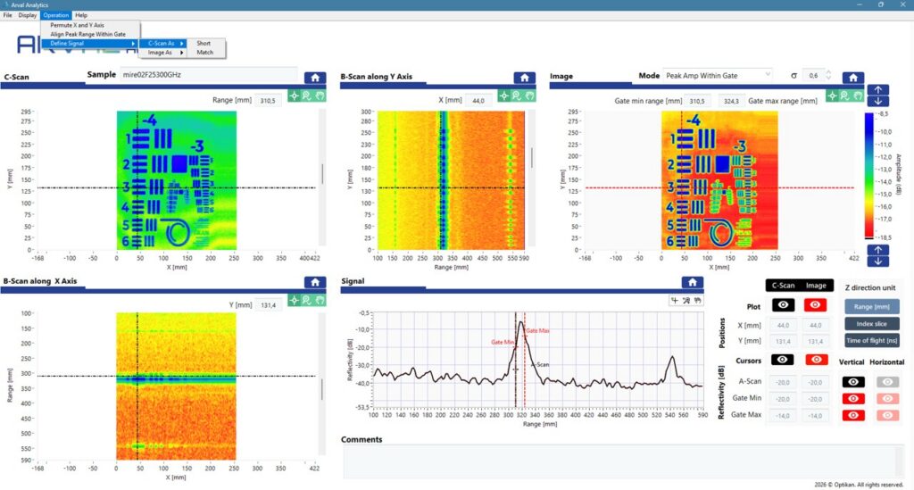The image size is (914, 490).
Task: Toggle A-Scan Horizontal cursor visibility
Action: pos(887,382)
